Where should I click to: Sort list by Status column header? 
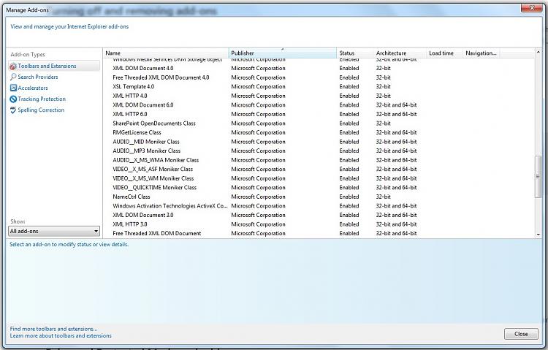[x=354, y=53]
